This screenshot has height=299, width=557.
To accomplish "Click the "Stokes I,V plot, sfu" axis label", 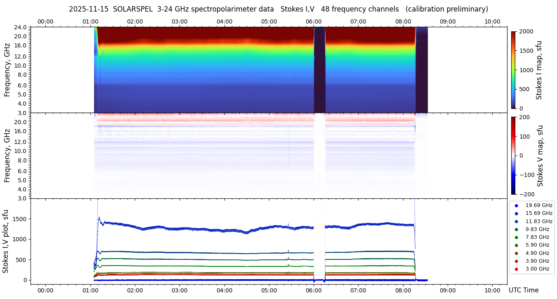I will coord(6,241).
